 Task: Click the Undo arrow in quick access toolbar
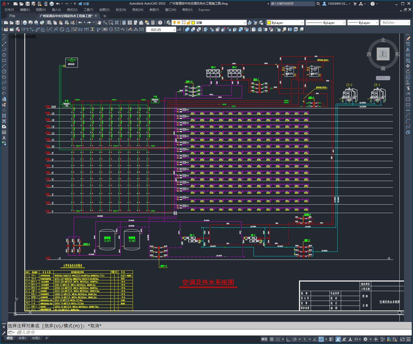coord(58,4)
